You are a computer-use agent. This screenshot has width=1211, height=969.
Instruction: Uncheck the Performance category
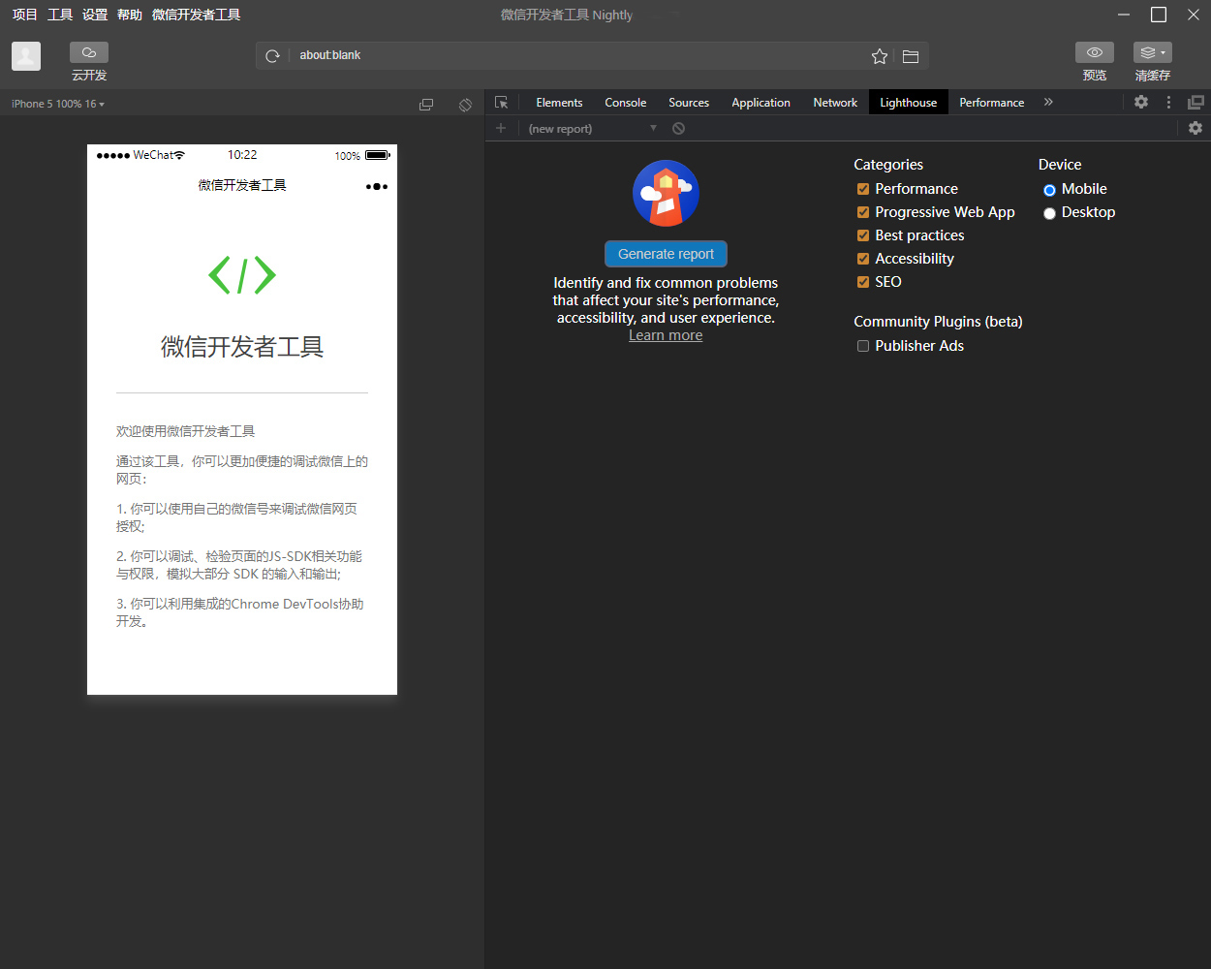862,189
